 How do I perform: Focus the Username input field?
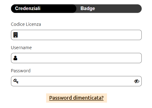[x=76, y=58]
